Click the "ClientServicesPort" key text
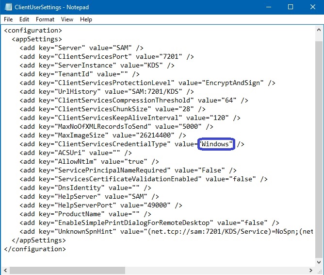 [93, 56]
